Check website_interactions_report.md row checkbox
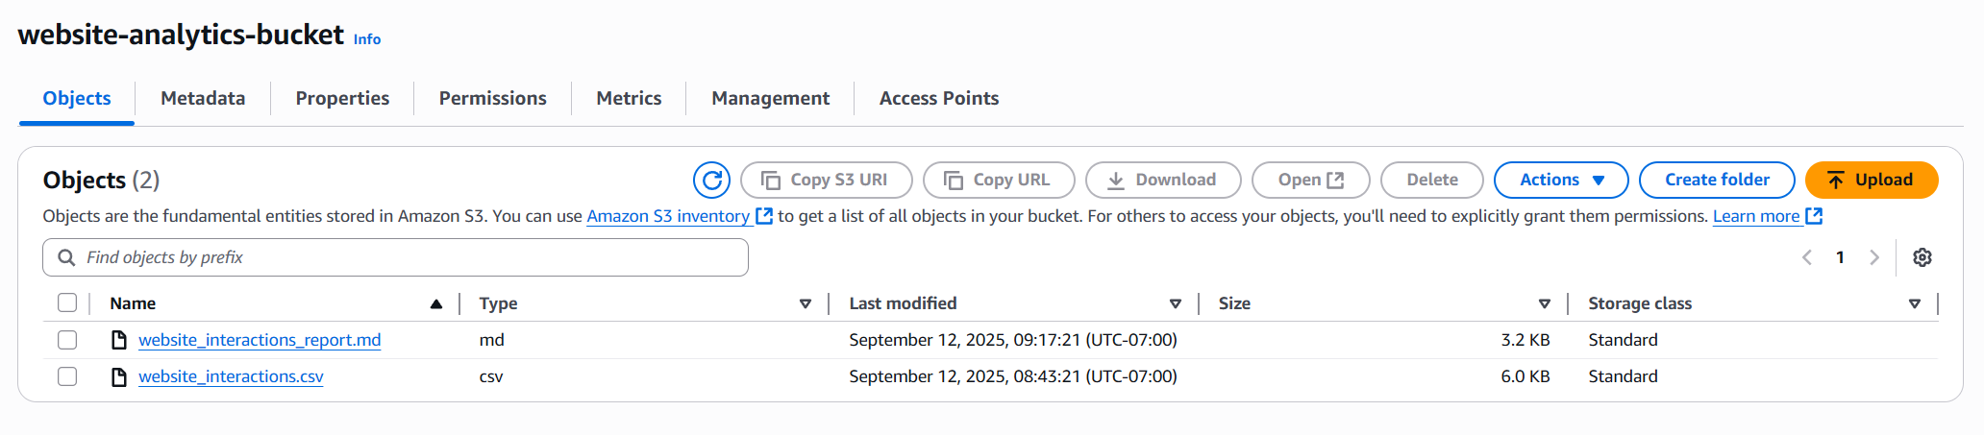 click(x=67, y=340)
